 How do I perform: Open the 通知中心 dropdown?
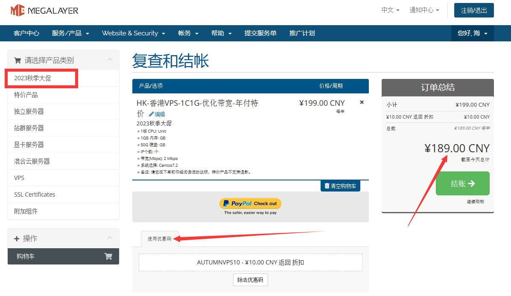click(x=424, y=10)
